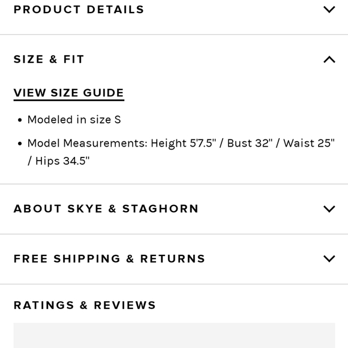Select the 'Modeled in size S' bullet text
The height and width of the screenshot is (348, 348).
pos(74,120)
